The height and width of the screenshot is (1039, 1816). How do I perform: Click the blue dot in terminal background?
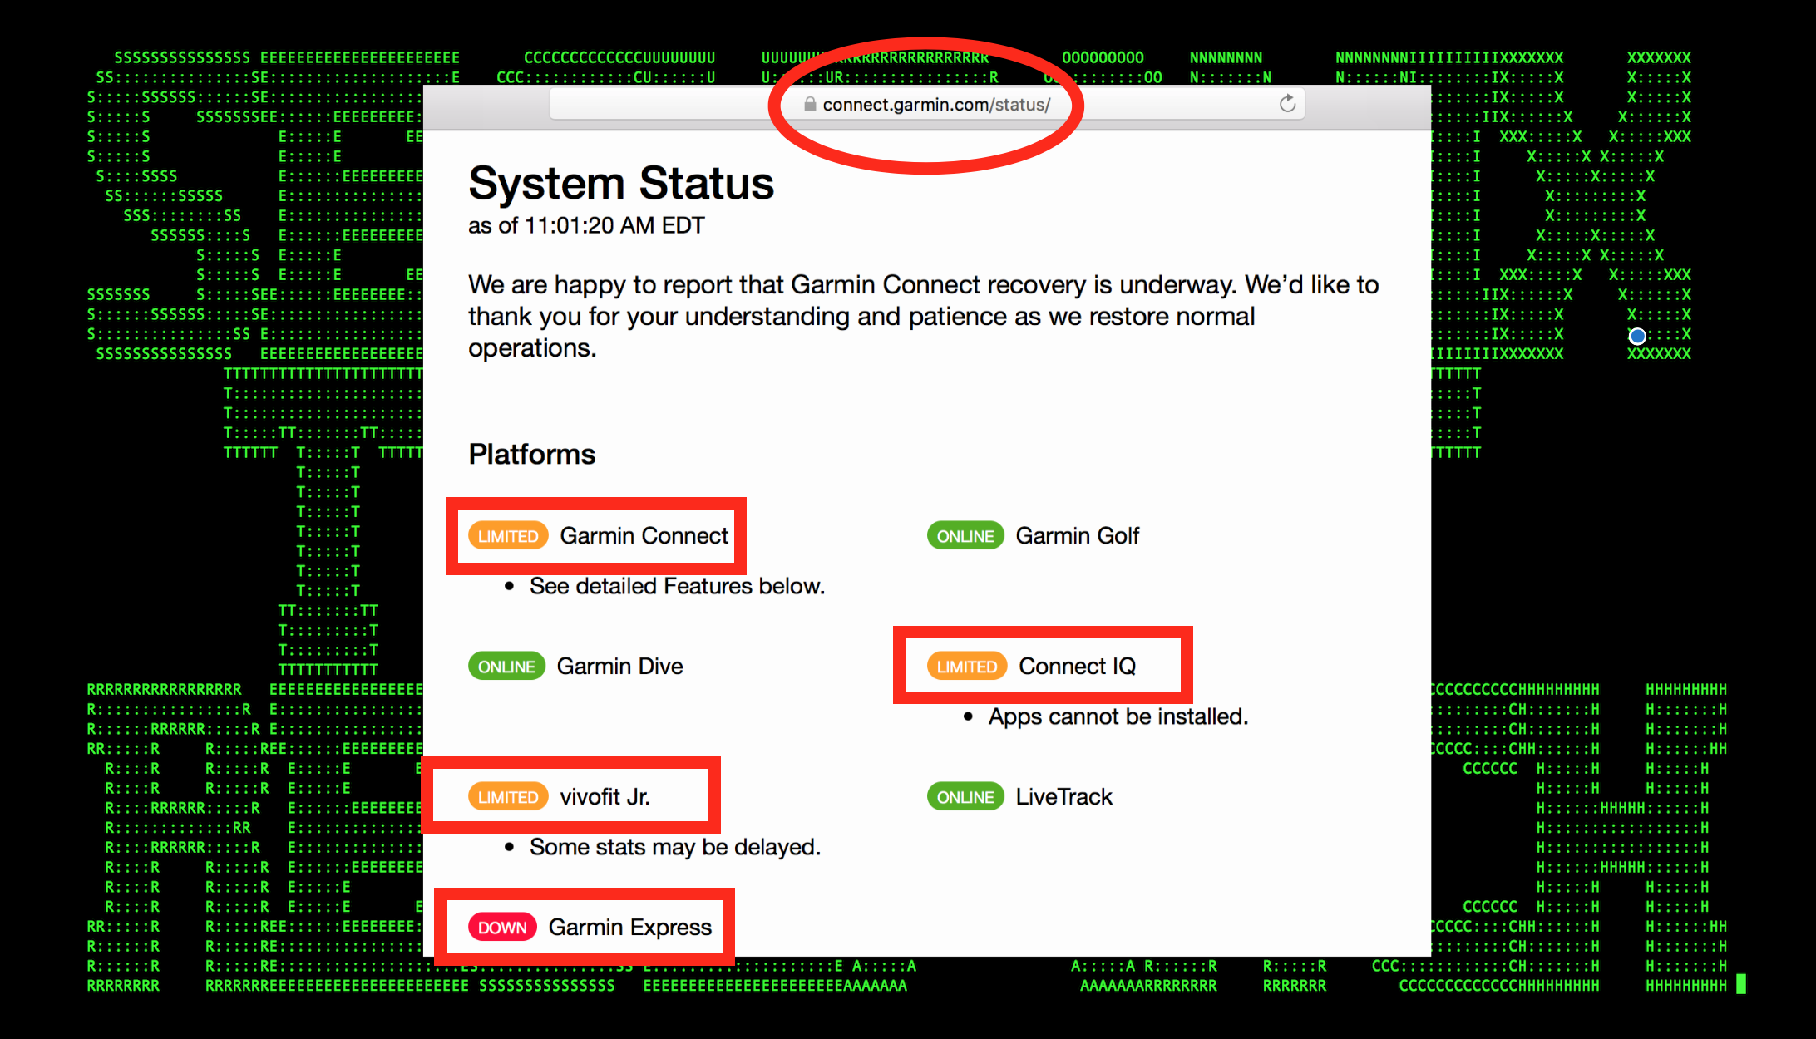coord(1637,336)
